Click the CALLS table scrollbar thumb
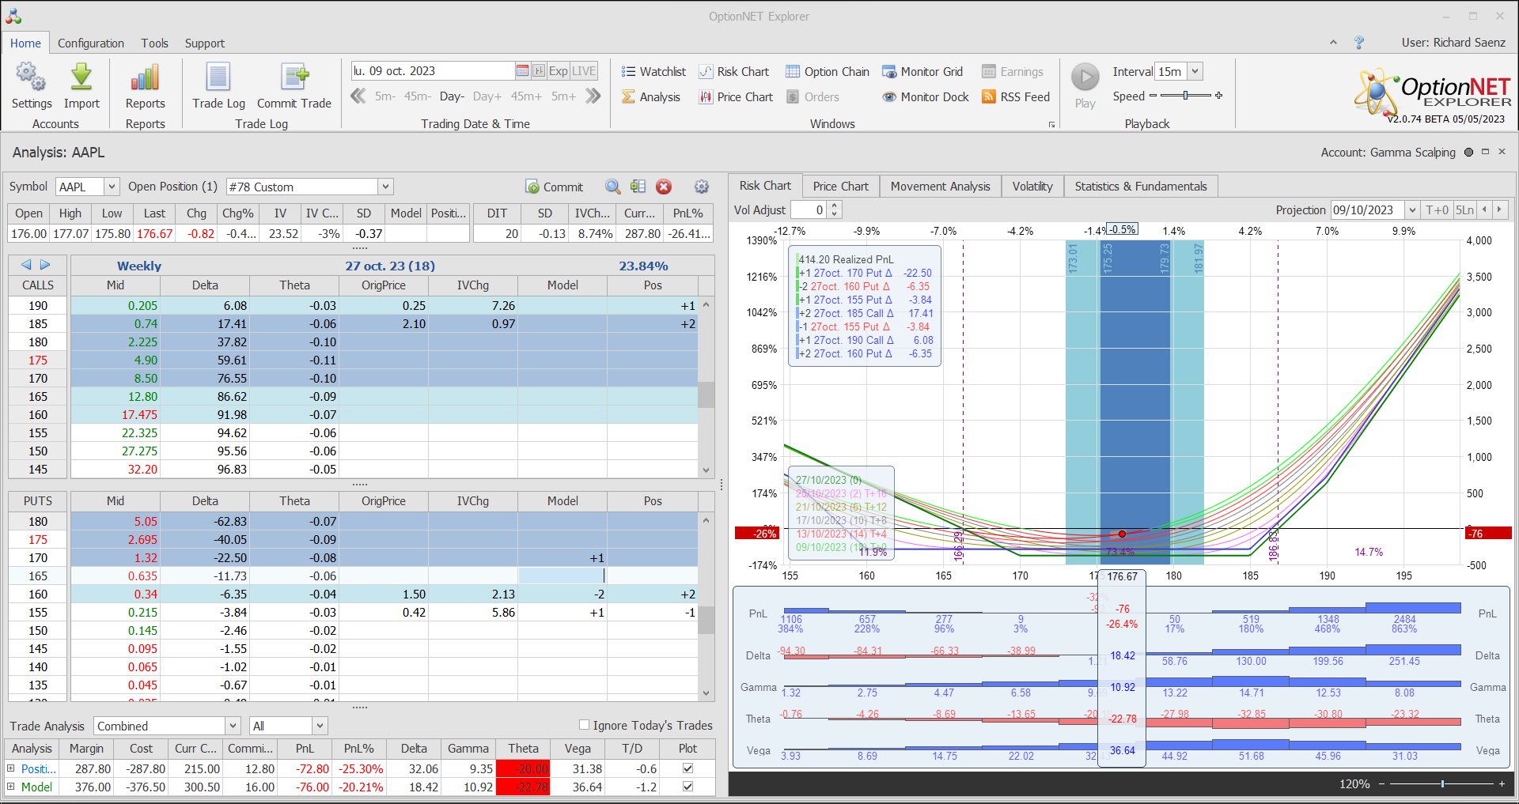This screenshot has width=1519, height=804. point(706,394)
